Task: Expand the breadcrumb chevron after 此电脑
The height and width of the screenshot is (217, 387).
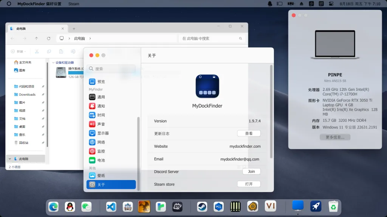Action: [90, 38]
